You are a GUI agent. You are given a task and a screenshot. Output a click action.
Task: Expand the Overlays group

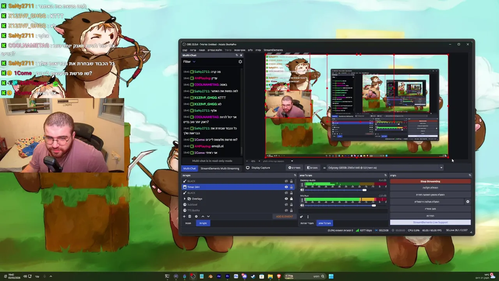(185, 199)
